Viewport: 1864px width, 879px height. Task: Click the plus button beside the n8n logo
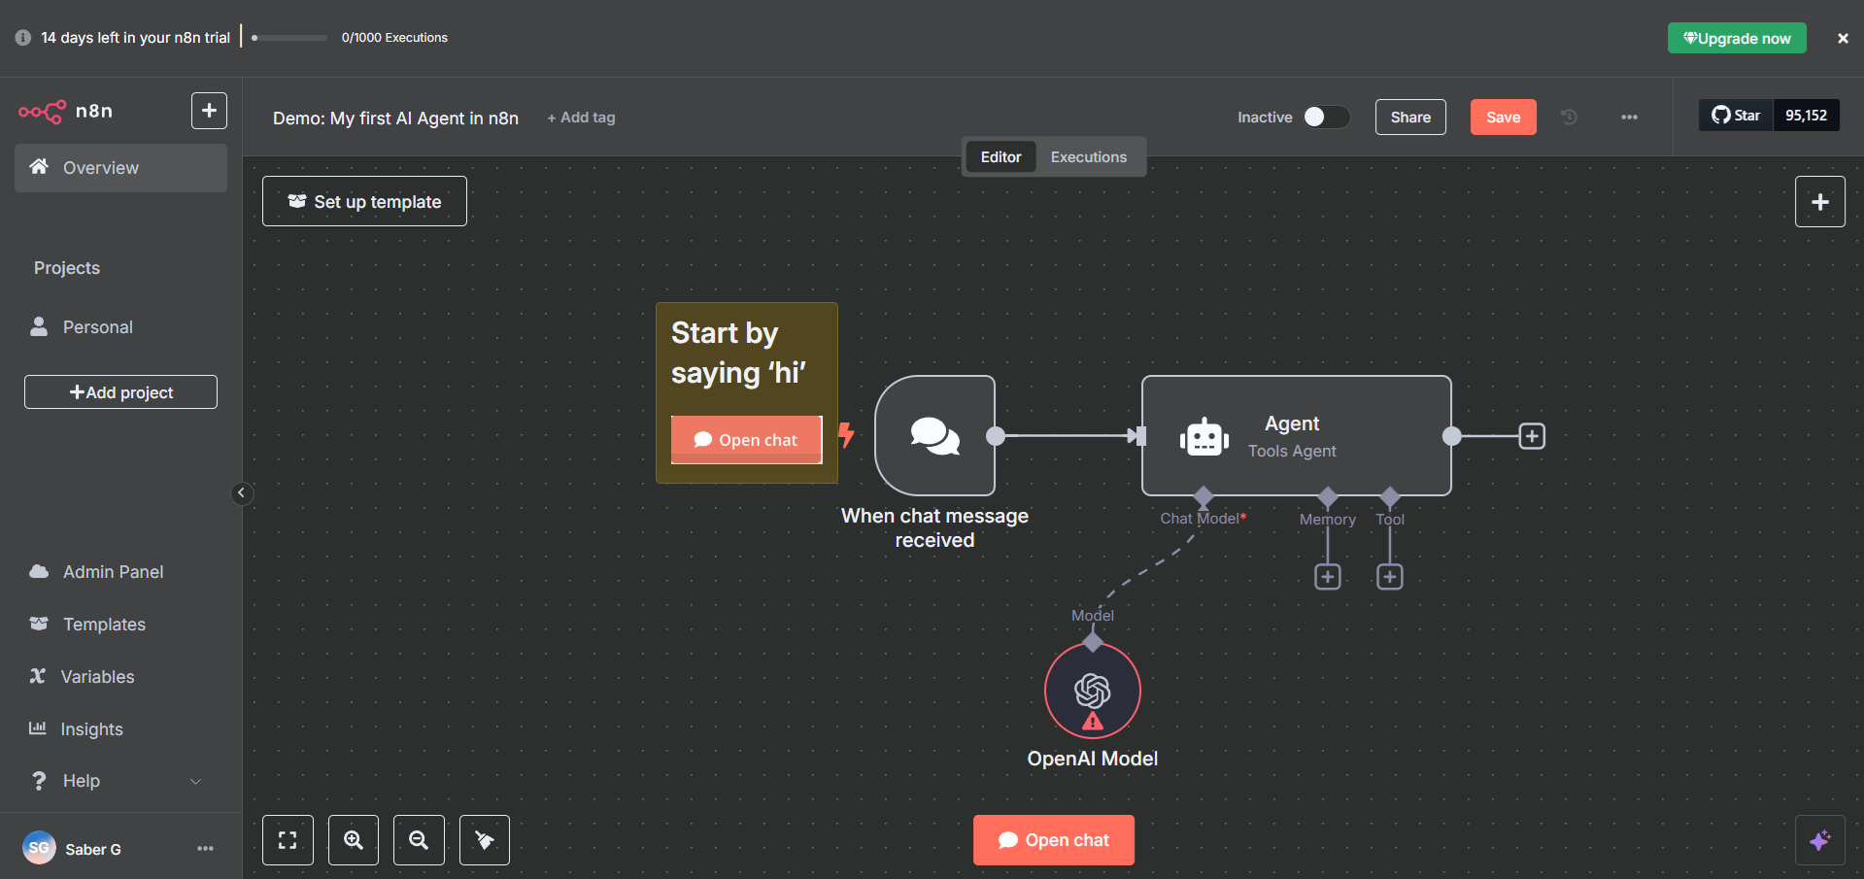pos(209,111)
